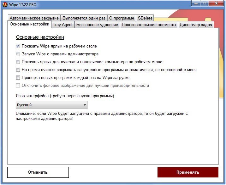226x185 pixels.
Task: Select the Основные настройки tab
Action: click(29, 24)
